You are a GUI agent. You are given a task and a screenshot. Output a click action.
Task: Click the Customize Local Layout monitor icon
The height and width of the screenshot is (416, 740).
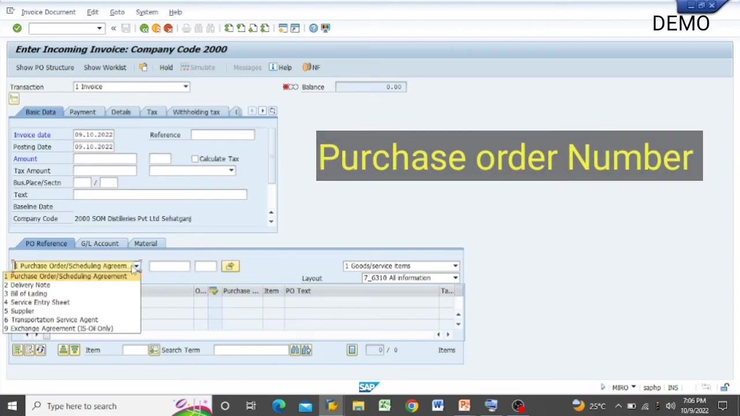(x=325, y=28)
